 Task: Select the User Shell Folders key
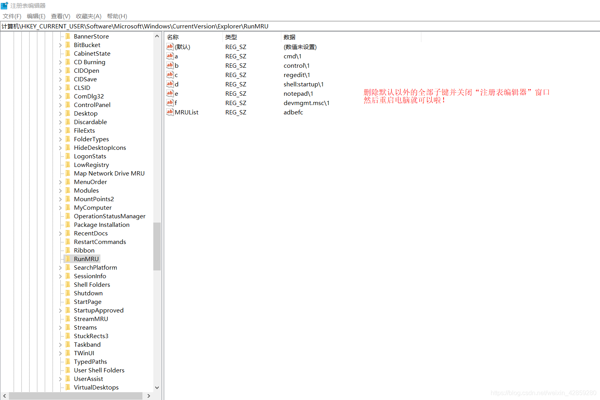point(99,370)
